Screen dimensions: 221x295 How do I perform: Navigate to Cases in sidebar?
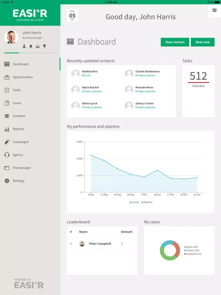[x=17, y=103]
